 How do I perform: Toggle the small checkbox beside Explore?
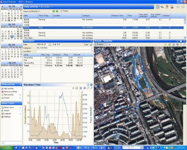pyautogui.click(x=109, y=44)
